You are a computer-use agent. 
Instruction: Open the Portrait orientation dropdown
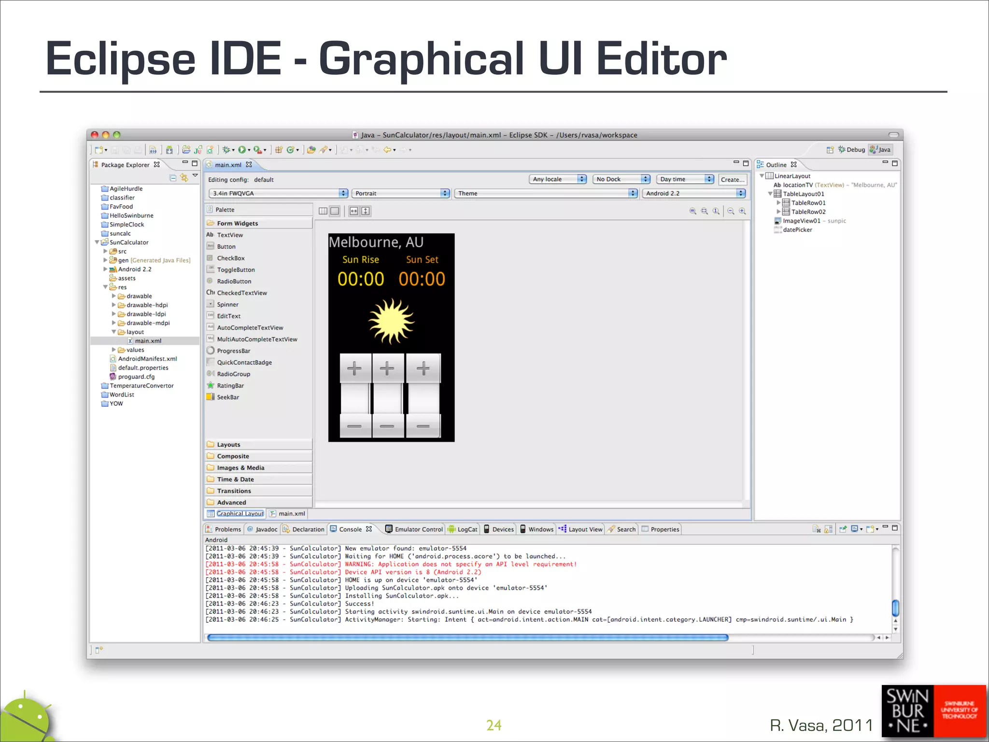[401, 193]
